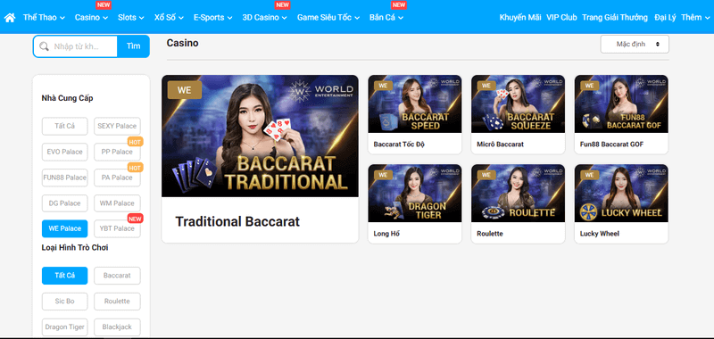Open the E-Sports dropdown

coord(212,18)
